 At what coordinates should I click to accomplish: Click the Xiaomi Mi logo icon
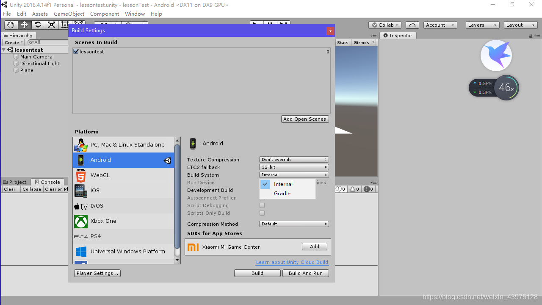coord(193,247)
